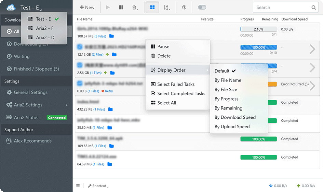Screen dimensions: 323x192
Task: Open the help question mark icon
Action: 184,7
